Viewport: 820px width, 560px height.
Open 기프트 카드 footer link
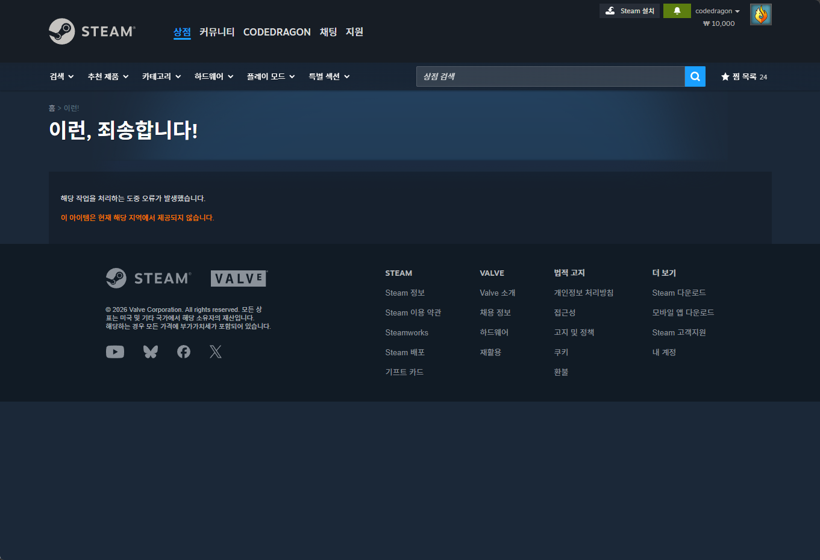[404, 372]
